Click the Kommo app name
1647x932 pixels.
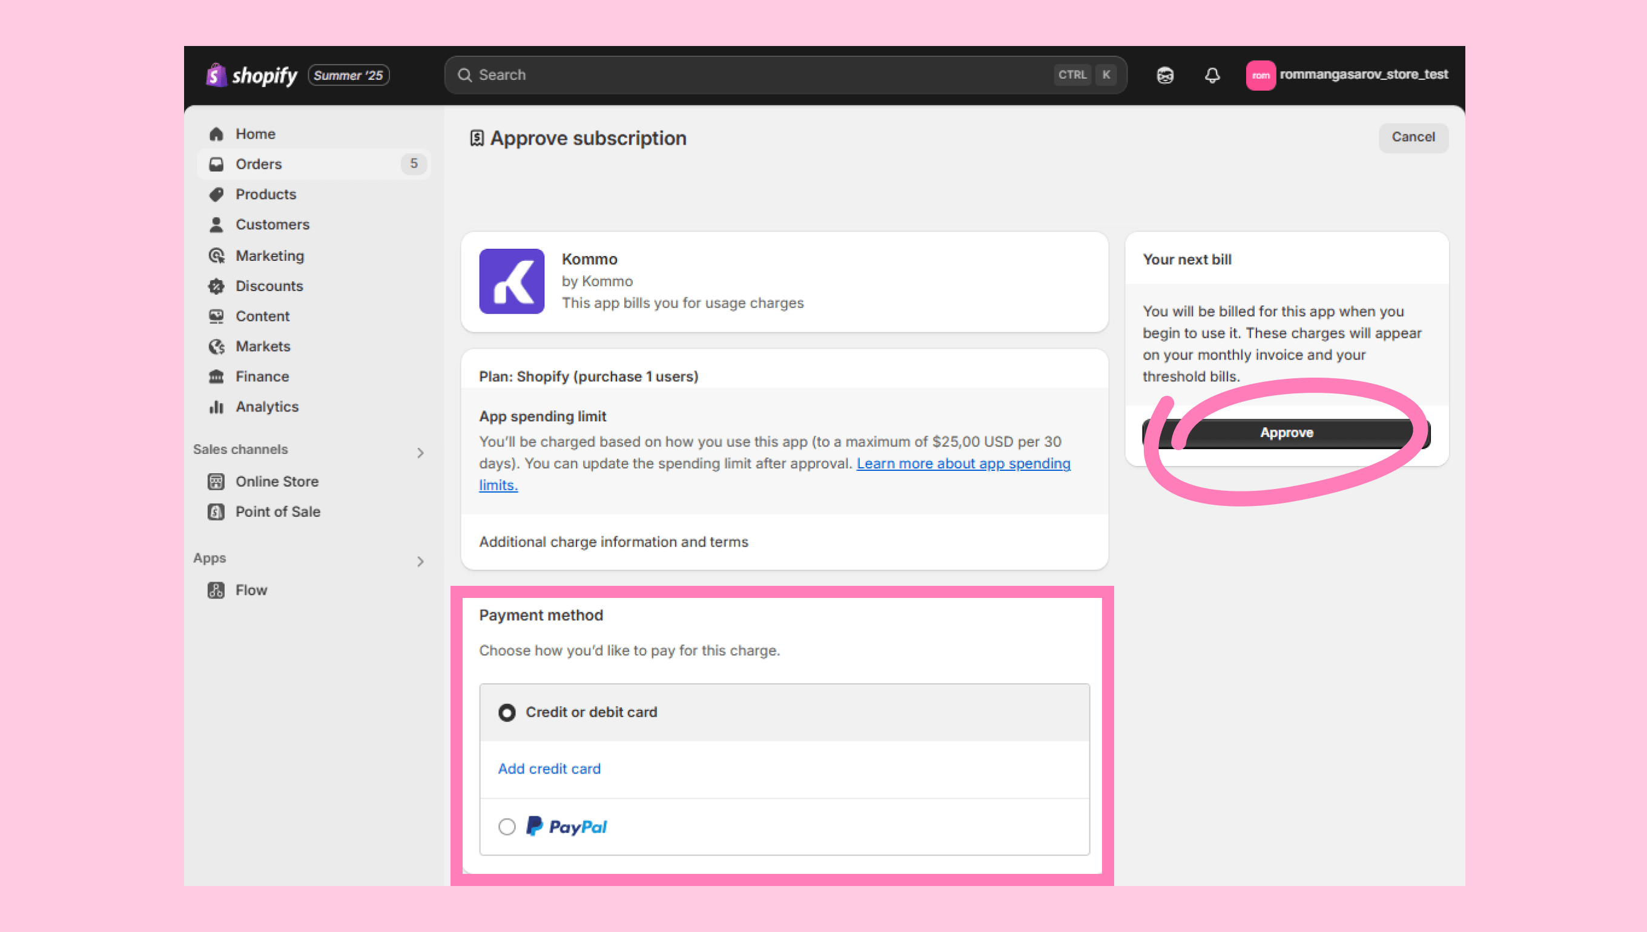pyautogui.click(x=590, y=259)
